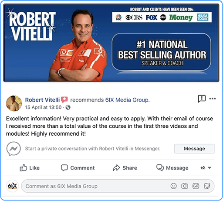The width and height of the screenshot is (223, 201).
Task: Expand the 6IX page identity dropdown
Action: [x=206, y=168]
